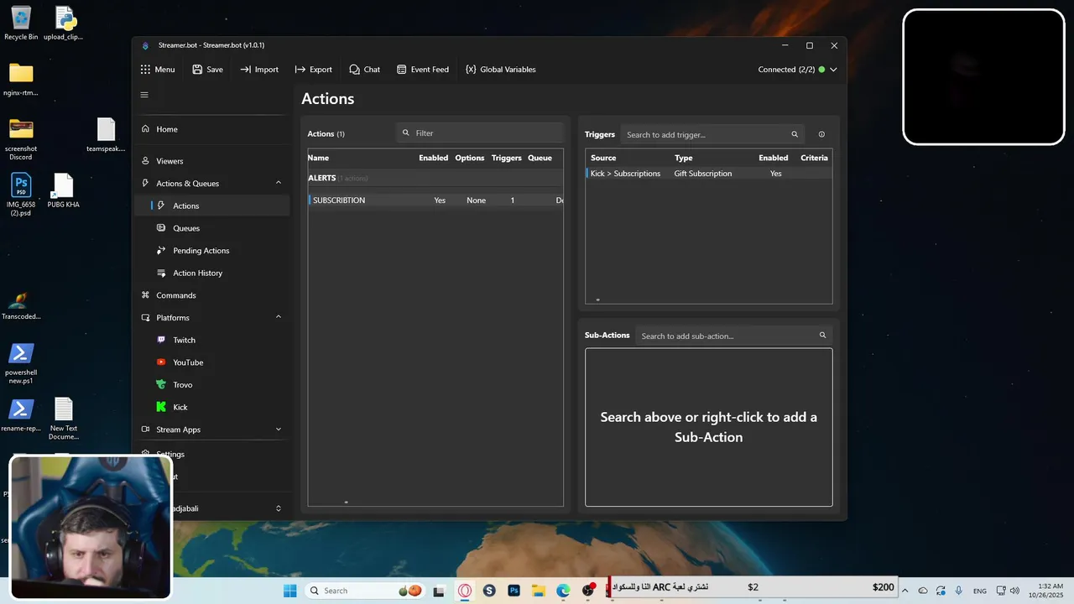Image resolution: width=1074 pixels, height=604 pixels.
Task: Click the Gift Subscription type cell
Action: (703, 174)
